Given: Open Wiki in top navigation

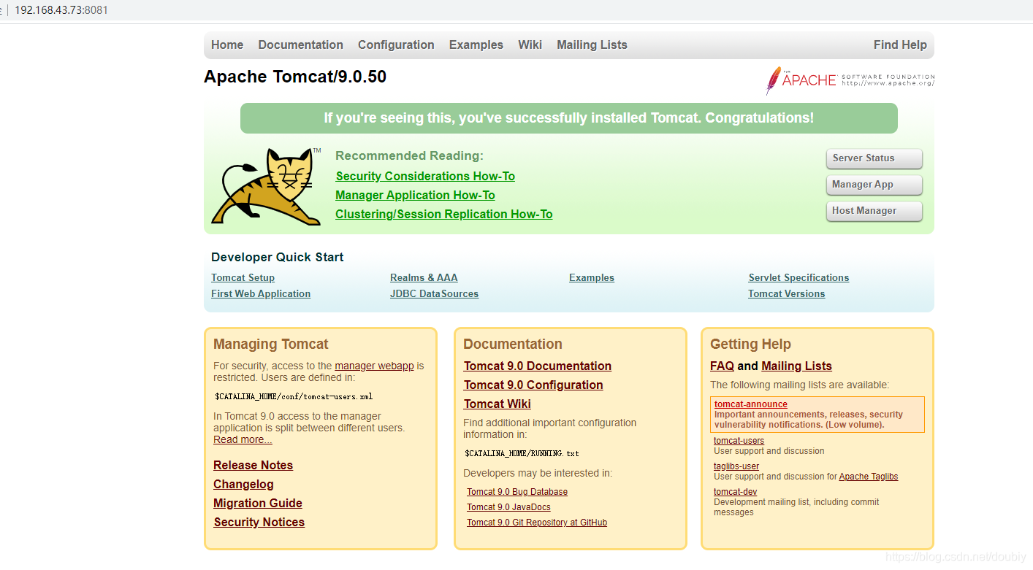Looking at the screenshot, I should [x=530, y=45].
